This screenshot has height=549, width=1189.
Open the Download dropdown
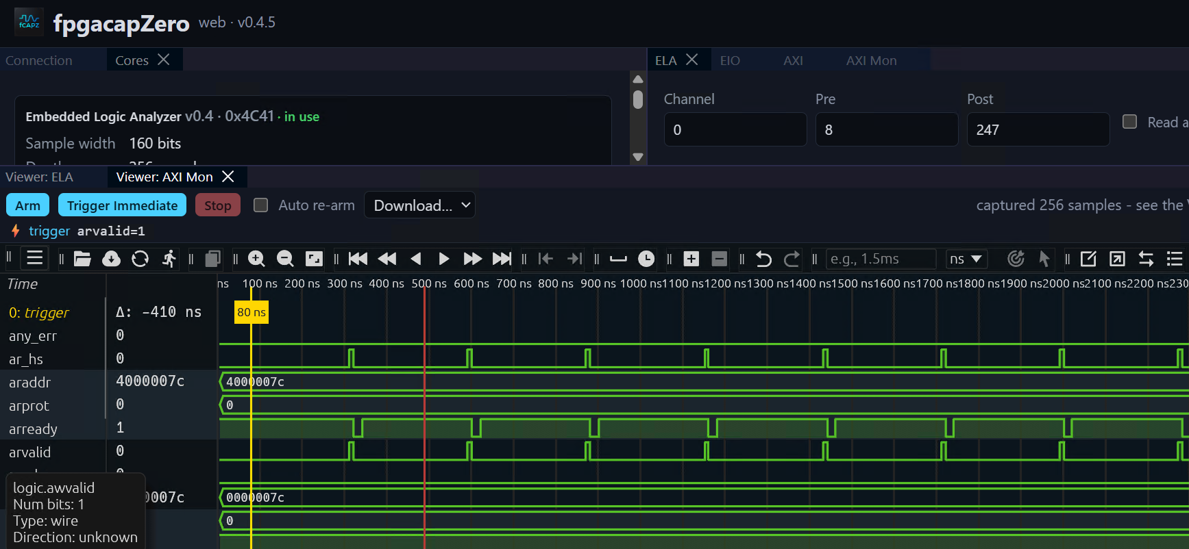click(419, 205)
